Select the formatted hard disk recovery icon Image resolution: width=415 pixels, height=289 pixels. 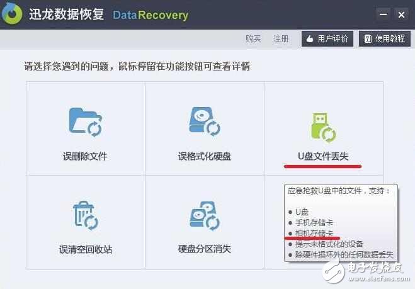pyautogui.click(x=205, y=122)
